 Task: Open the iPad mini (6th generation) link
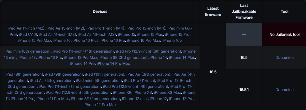pos(28,51)
